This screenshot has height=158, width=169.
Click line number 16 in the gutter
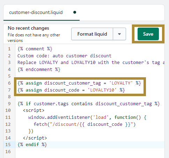[8, 152]
